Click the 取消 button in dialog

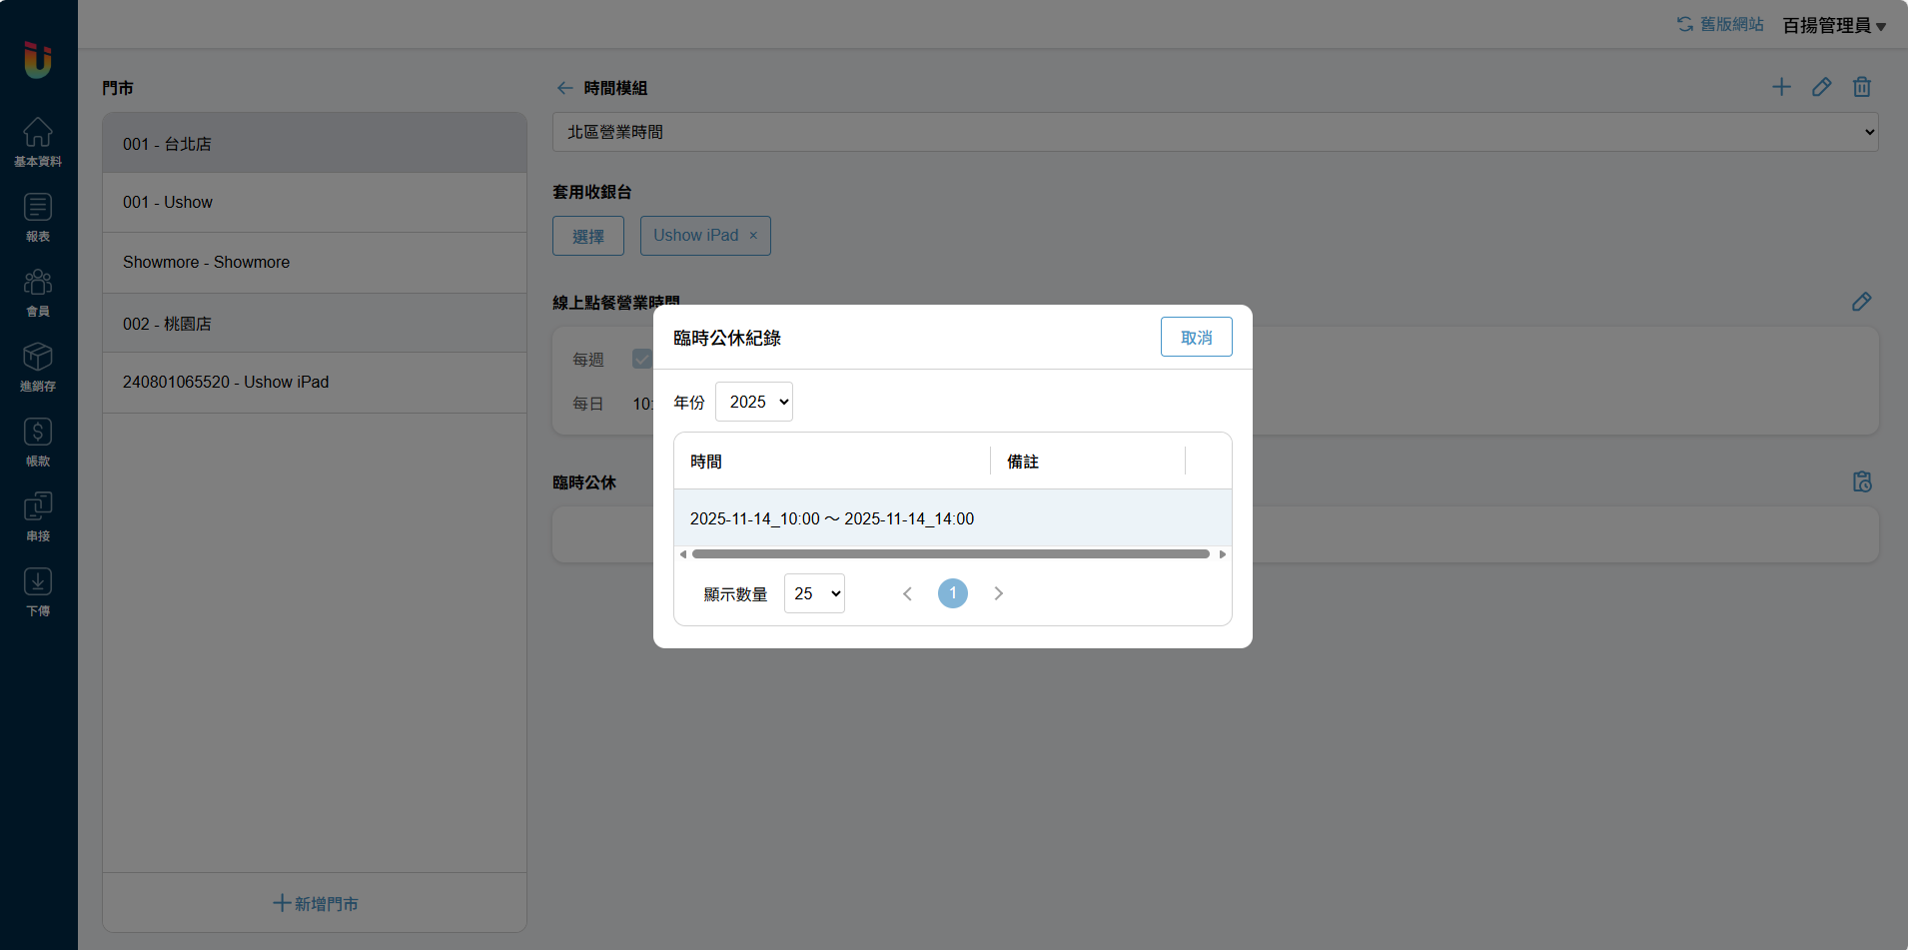pos(1196,338)
